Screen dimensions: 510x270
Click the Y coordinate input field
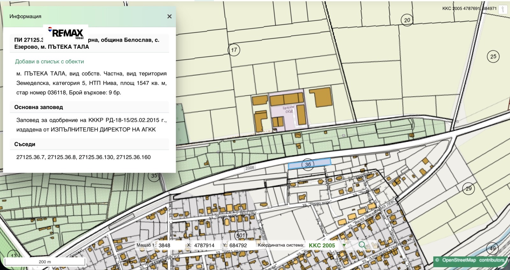(241, 245)
